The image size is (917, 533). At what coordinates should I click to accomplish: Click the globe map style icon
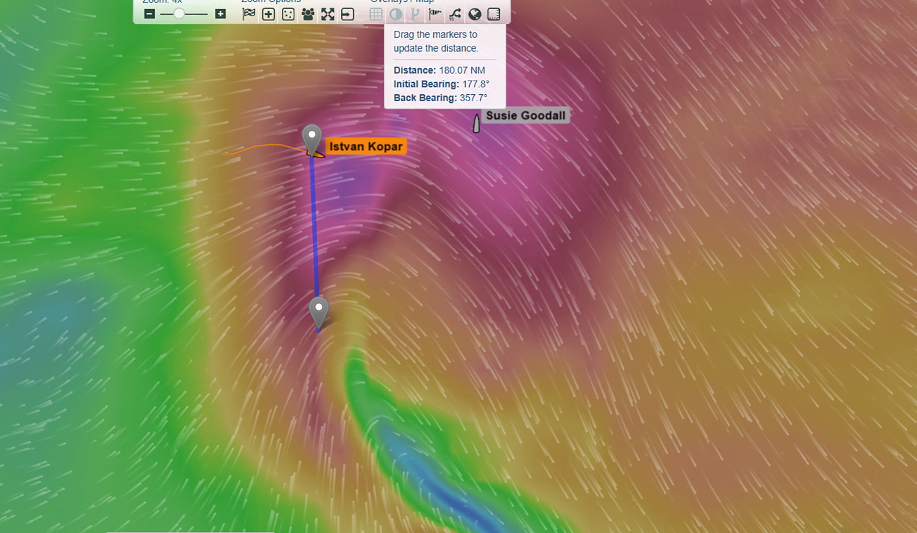(475, 14)
